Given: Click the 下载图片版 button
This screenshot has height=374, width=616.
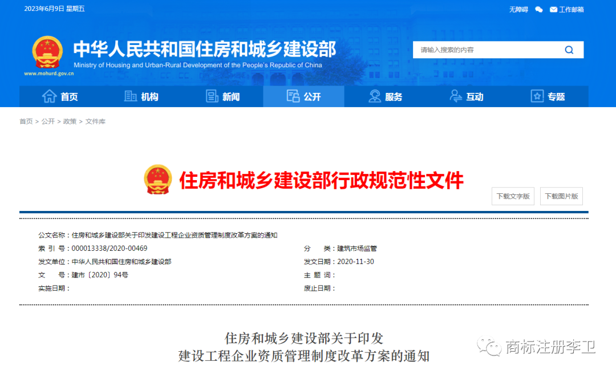Looking at the screenshot, I should click(561, 196).
